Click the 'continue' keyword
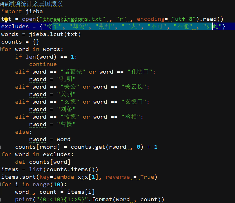Screen dimensions: 235x203 click(x=43, y=64)
